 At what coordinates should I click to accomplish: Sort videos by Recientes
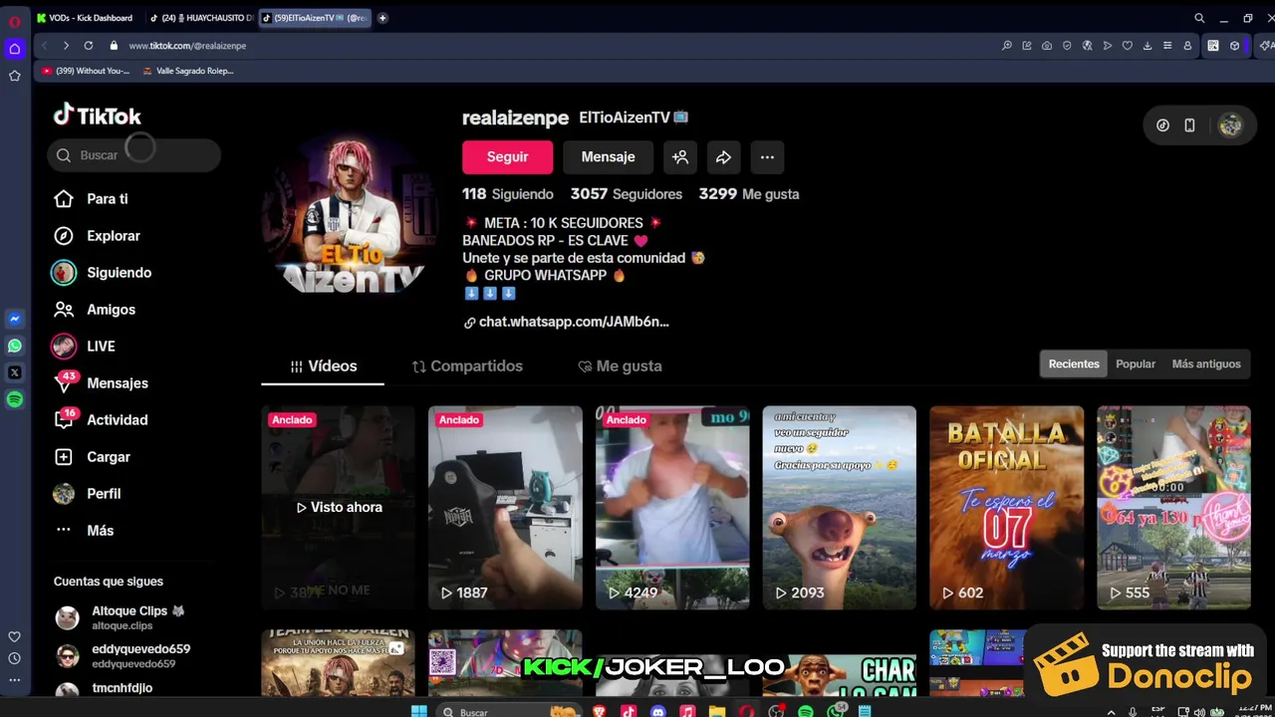pyautogui.click(x=1074, y=364)
